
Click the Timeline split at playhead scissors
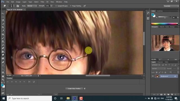point(29,82)
